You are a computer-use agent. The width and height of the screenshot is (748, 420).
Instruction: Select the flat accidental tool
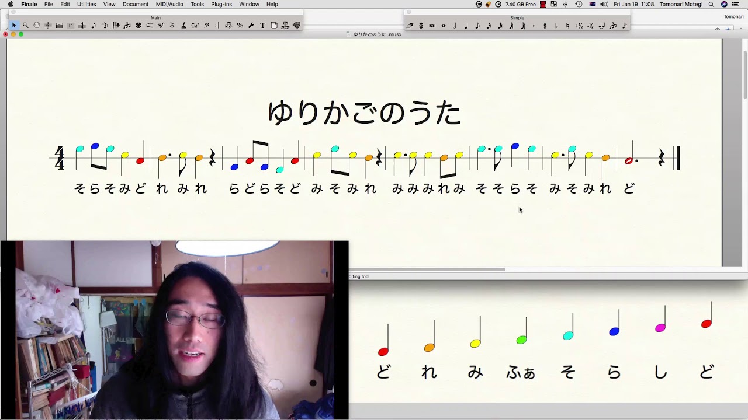tap(556, 26)
